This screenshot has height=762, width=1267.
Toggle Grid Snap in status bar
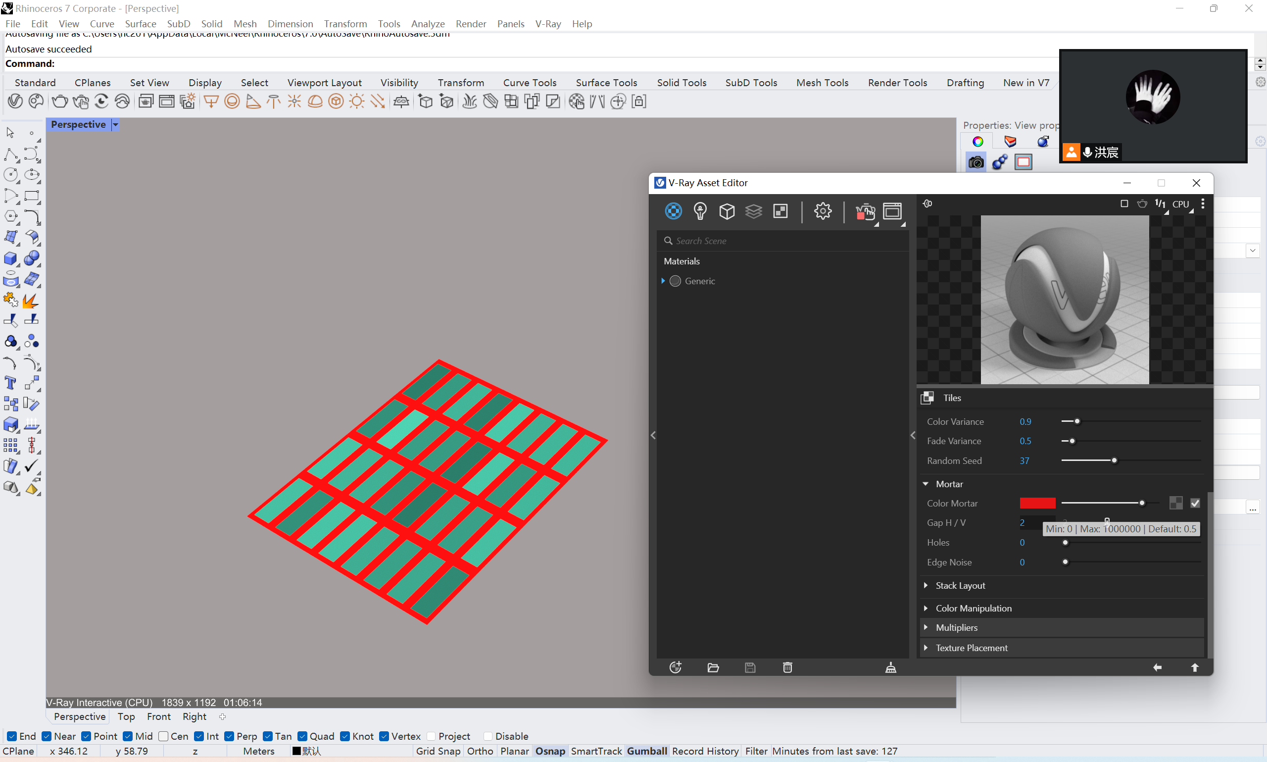pyautogui.click(x=438, y=751)
